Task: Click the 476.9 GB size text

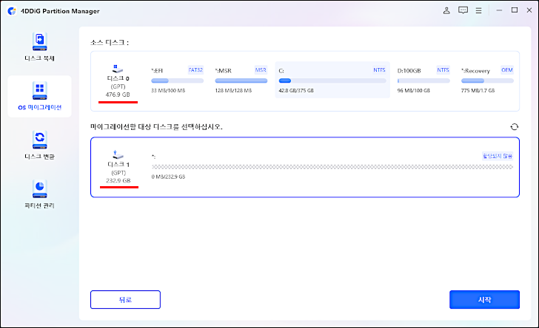Action: [118, 95]
